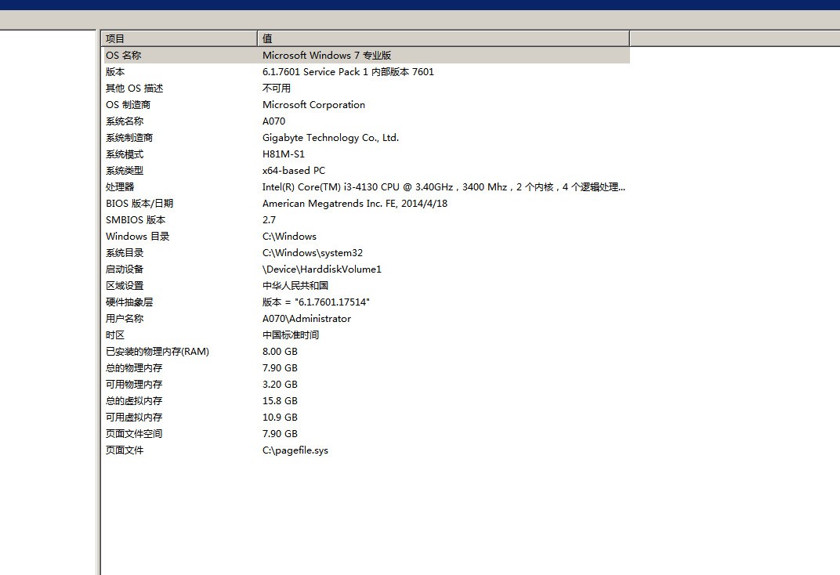The height and width of the screenshot is (575, 840).
Task: Click the Microsoft Corporation value
Action: coord(314,105)
